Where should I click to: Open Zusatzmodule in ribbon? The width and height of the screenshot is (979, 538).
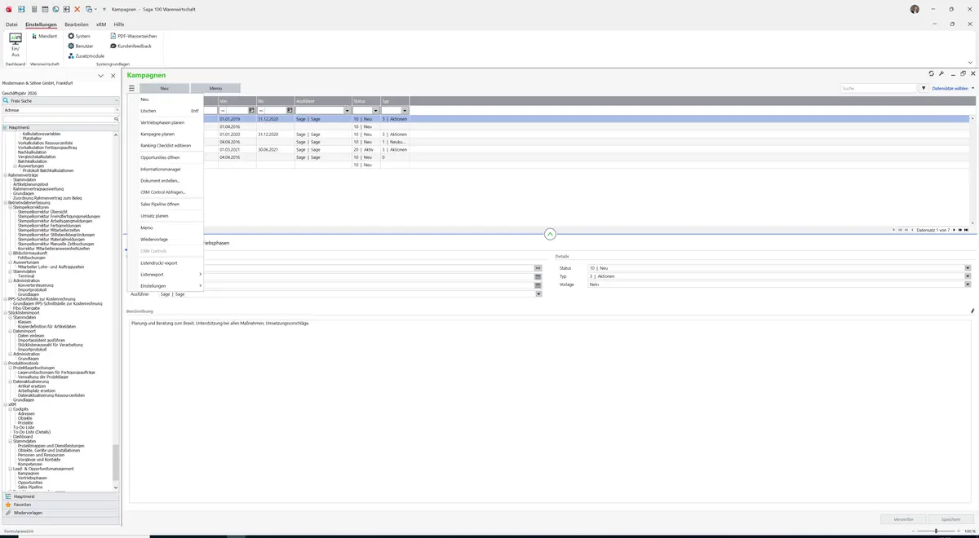click(86, 55)
